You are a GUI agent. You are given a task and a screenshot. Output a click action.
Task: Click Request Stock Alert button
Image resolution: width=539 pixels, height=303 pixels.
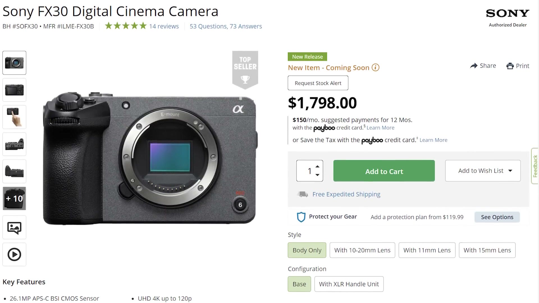(318, 83)
